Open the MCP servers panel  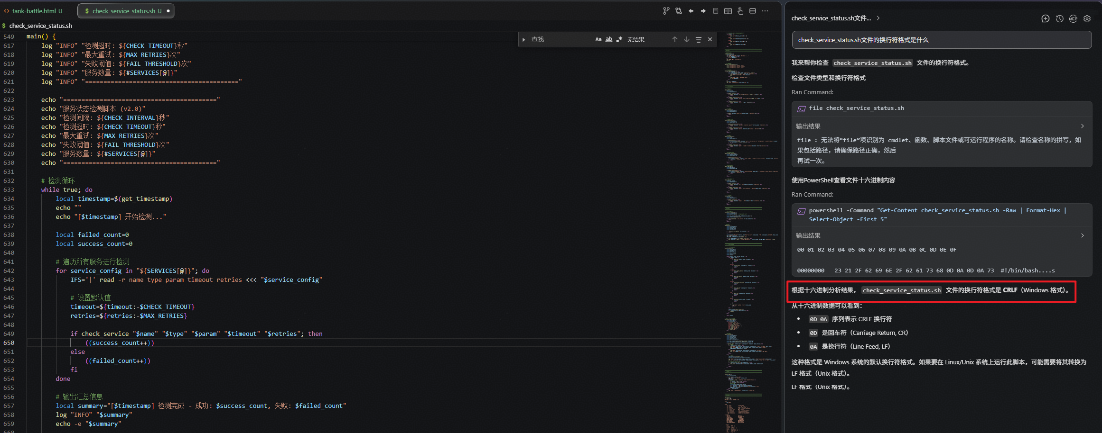click(1073, 18)
